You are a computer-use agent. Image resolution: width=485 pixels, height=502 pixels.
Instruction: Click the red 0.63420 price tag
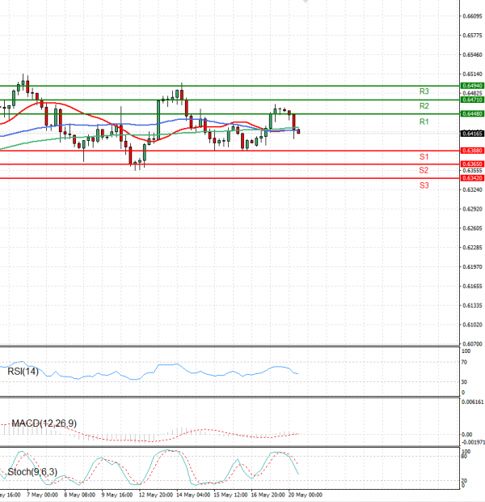coord(473,178)
